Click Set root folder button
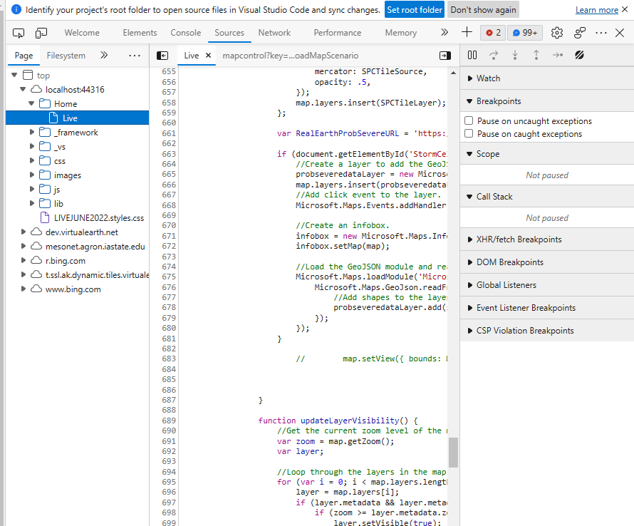This screenshot has width=634, height=526. pyautogui.click(x=415, y=10)
